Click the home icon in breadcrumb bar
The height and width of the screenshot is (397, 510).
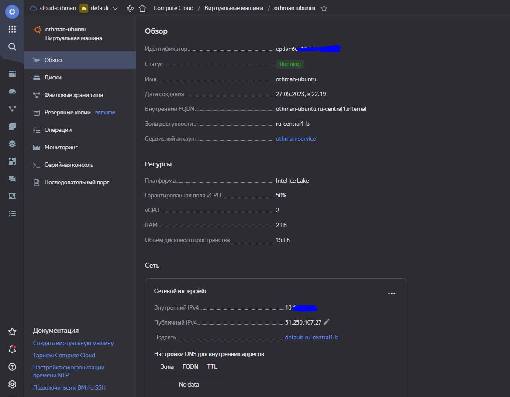point(142,8)
